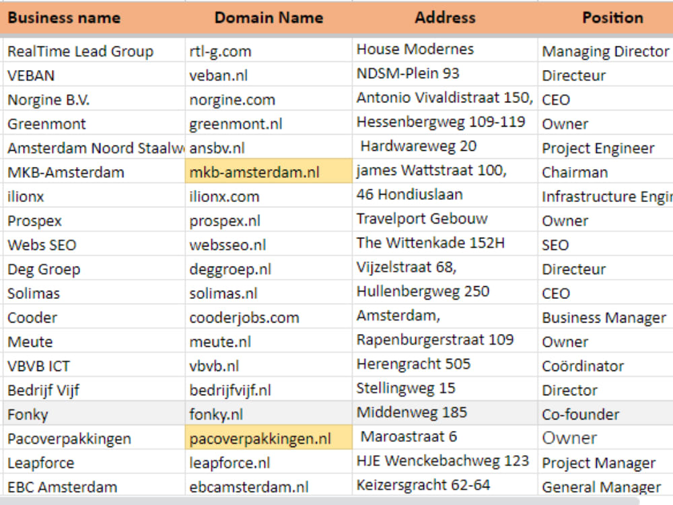
Task: Select cell HJE Wenckebachweg 123
Action: coord(445,462)
